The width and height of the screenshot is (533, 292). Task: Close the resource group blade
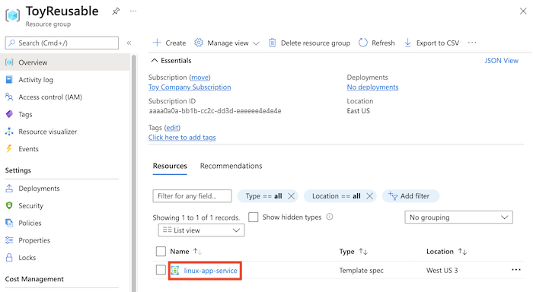(523, 11)
